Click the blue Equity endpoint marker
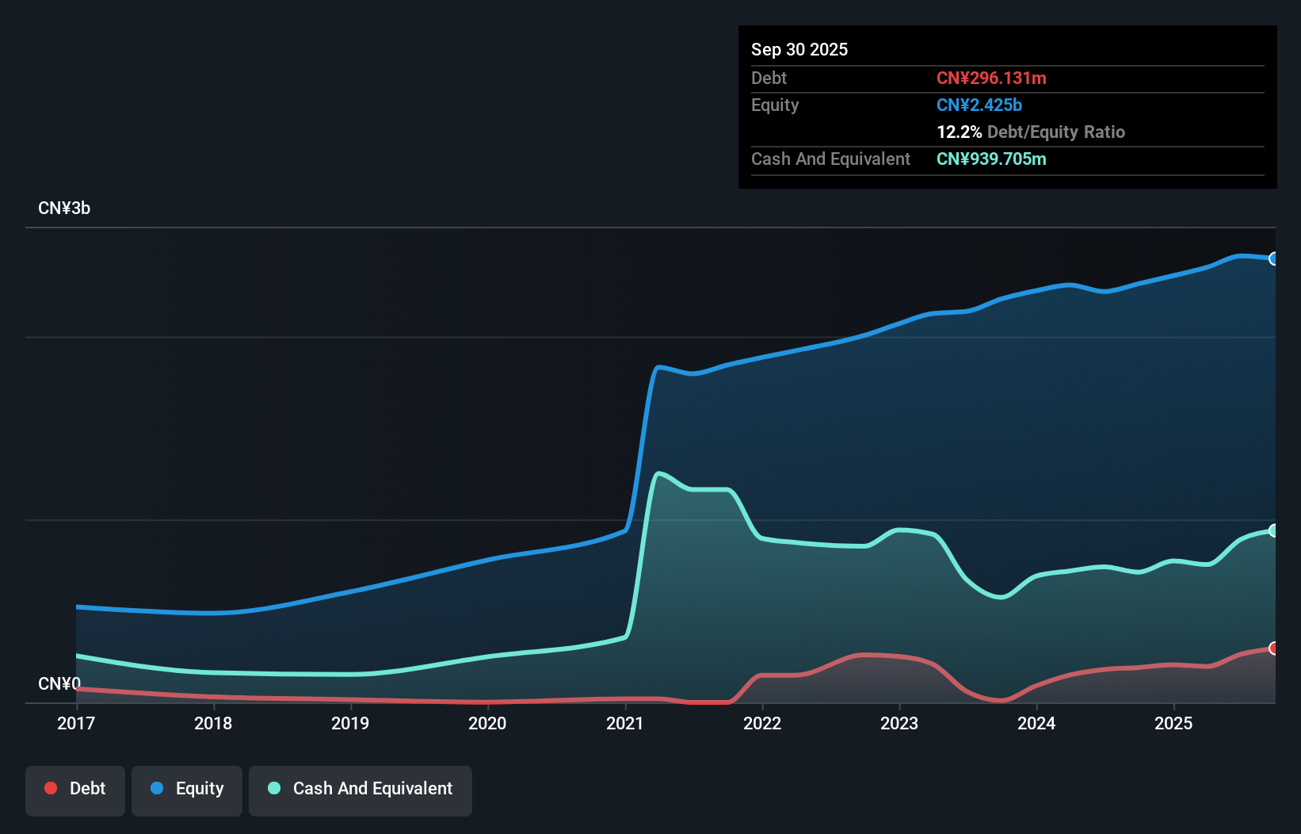Image resolution: width=1301 pixels, height=834 pixels. 1274,258
